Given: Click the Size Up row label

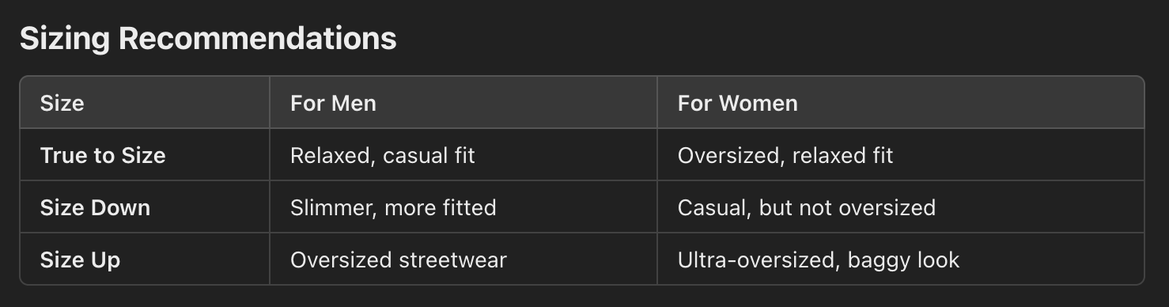Looking at the screenshot, I should 80,260.
